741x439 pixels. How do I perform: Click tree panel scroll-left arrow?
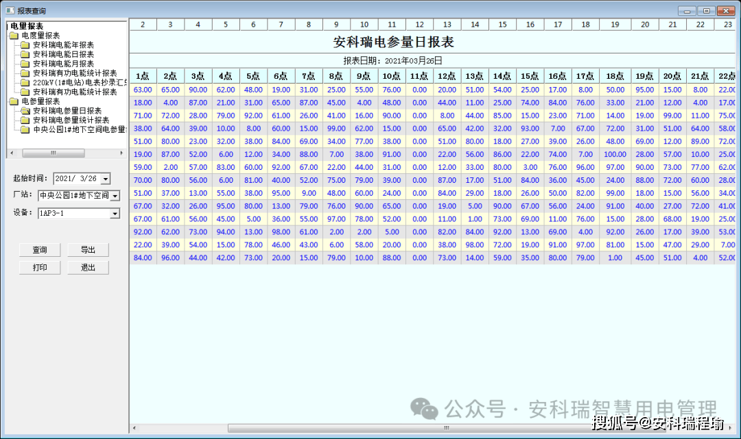[x=12, y=153]
